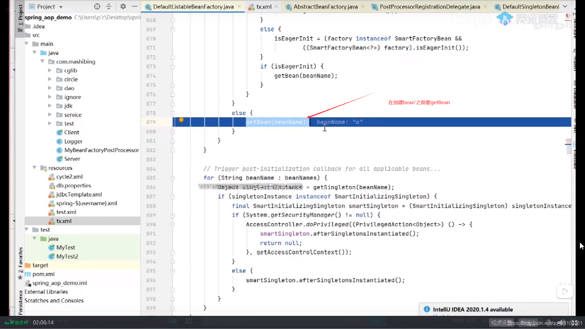The height and width of the screenshot is (329, 585).
Task: Open test.xml file
Action: [66, 212]
